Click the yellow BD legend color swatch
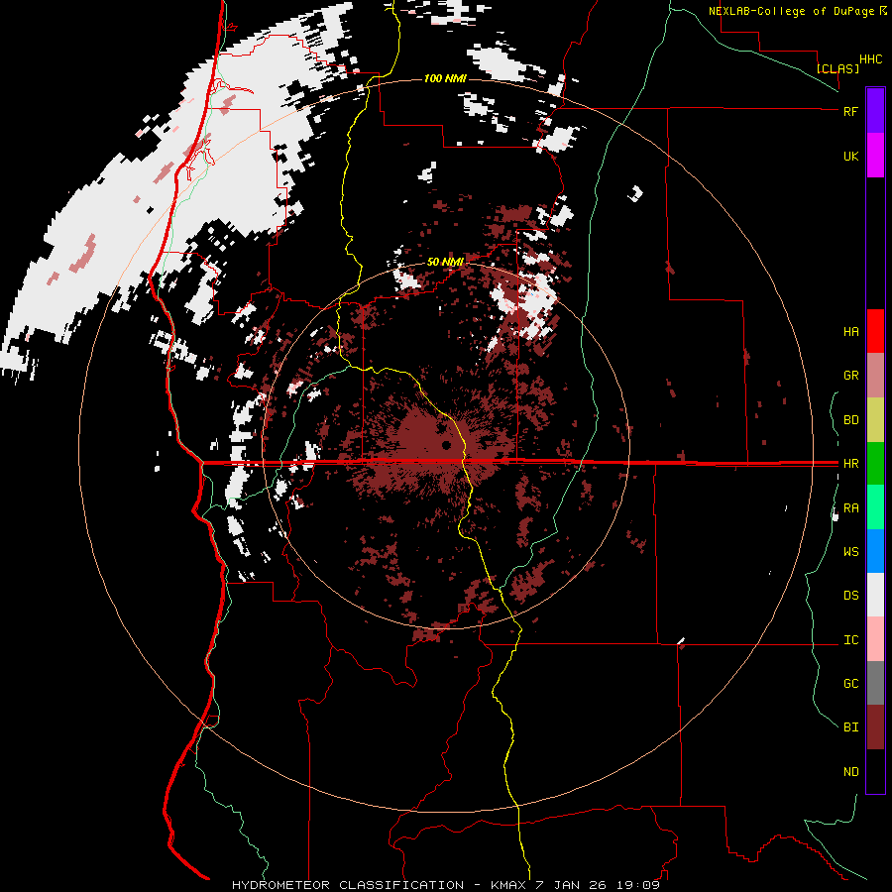 pyautogui.click(x=875, y=419)
